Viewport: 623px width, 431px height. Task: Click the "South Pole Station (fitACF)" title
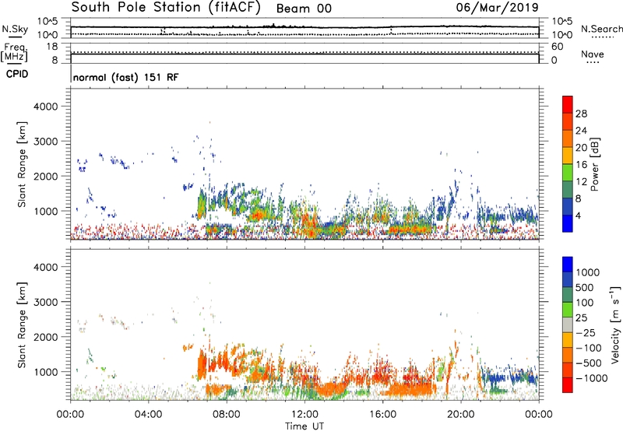click(x=166, y=7)
